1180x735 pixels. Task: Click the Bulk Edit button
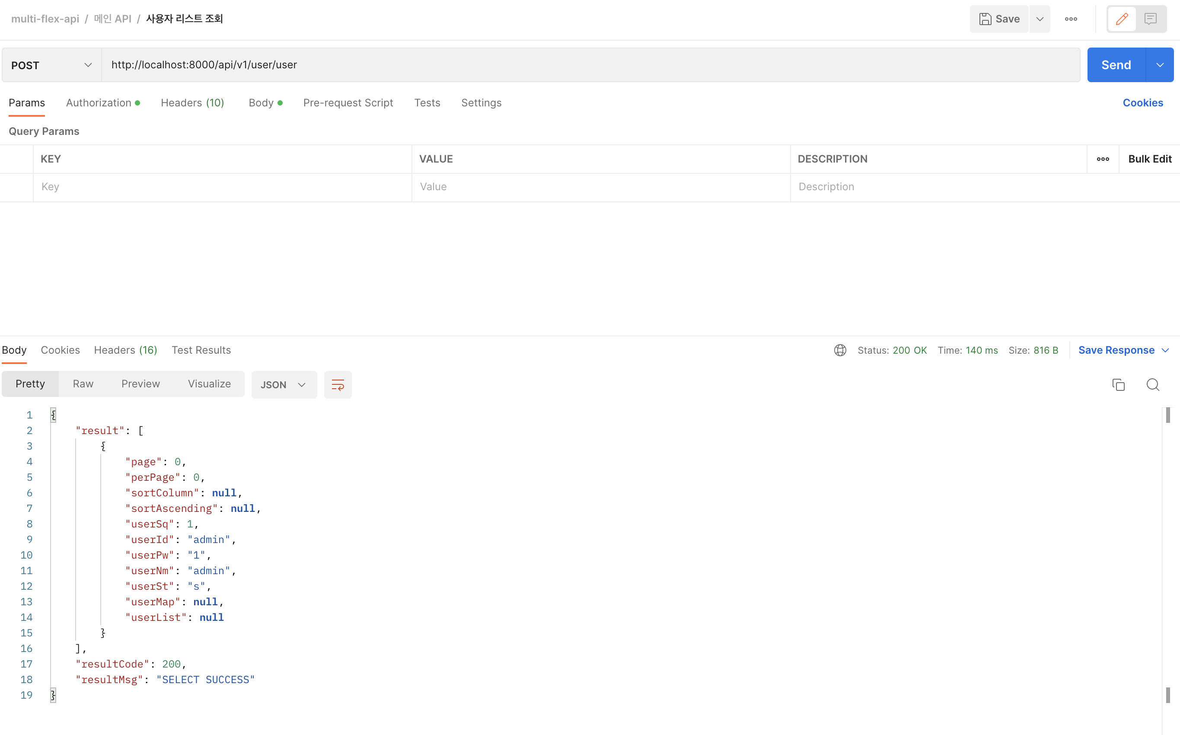click(1149, 159)
